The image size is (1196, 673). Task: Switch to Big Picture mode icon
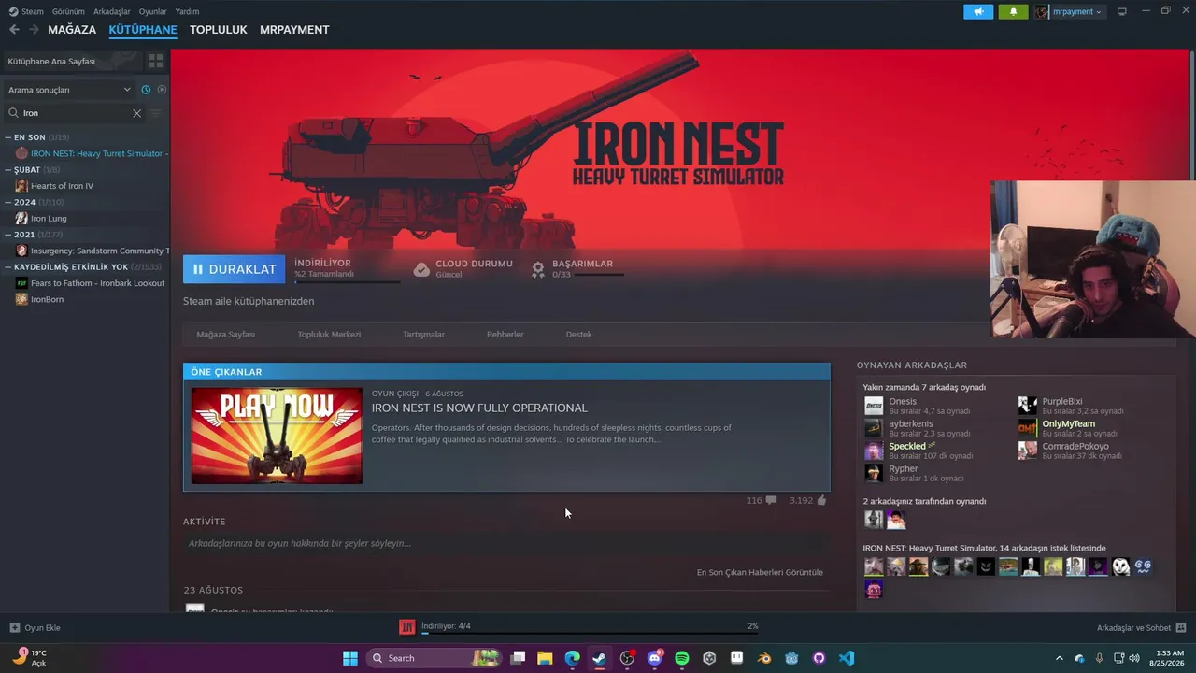(x=1121, y=11)
